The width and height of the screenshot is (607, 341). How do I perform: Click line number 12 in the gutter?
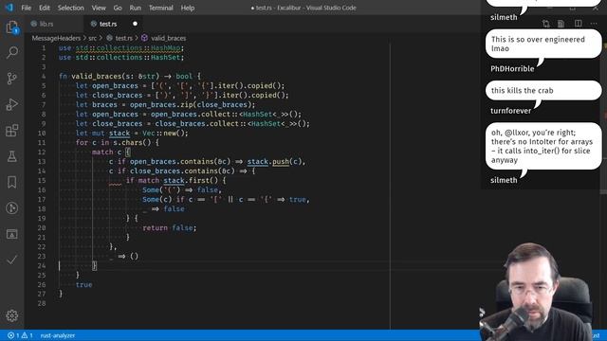tap(42, 152)
